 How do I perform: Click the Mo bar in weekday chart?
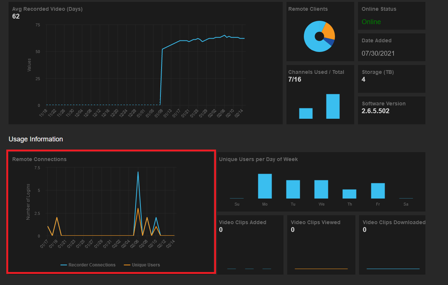[265, 186]
